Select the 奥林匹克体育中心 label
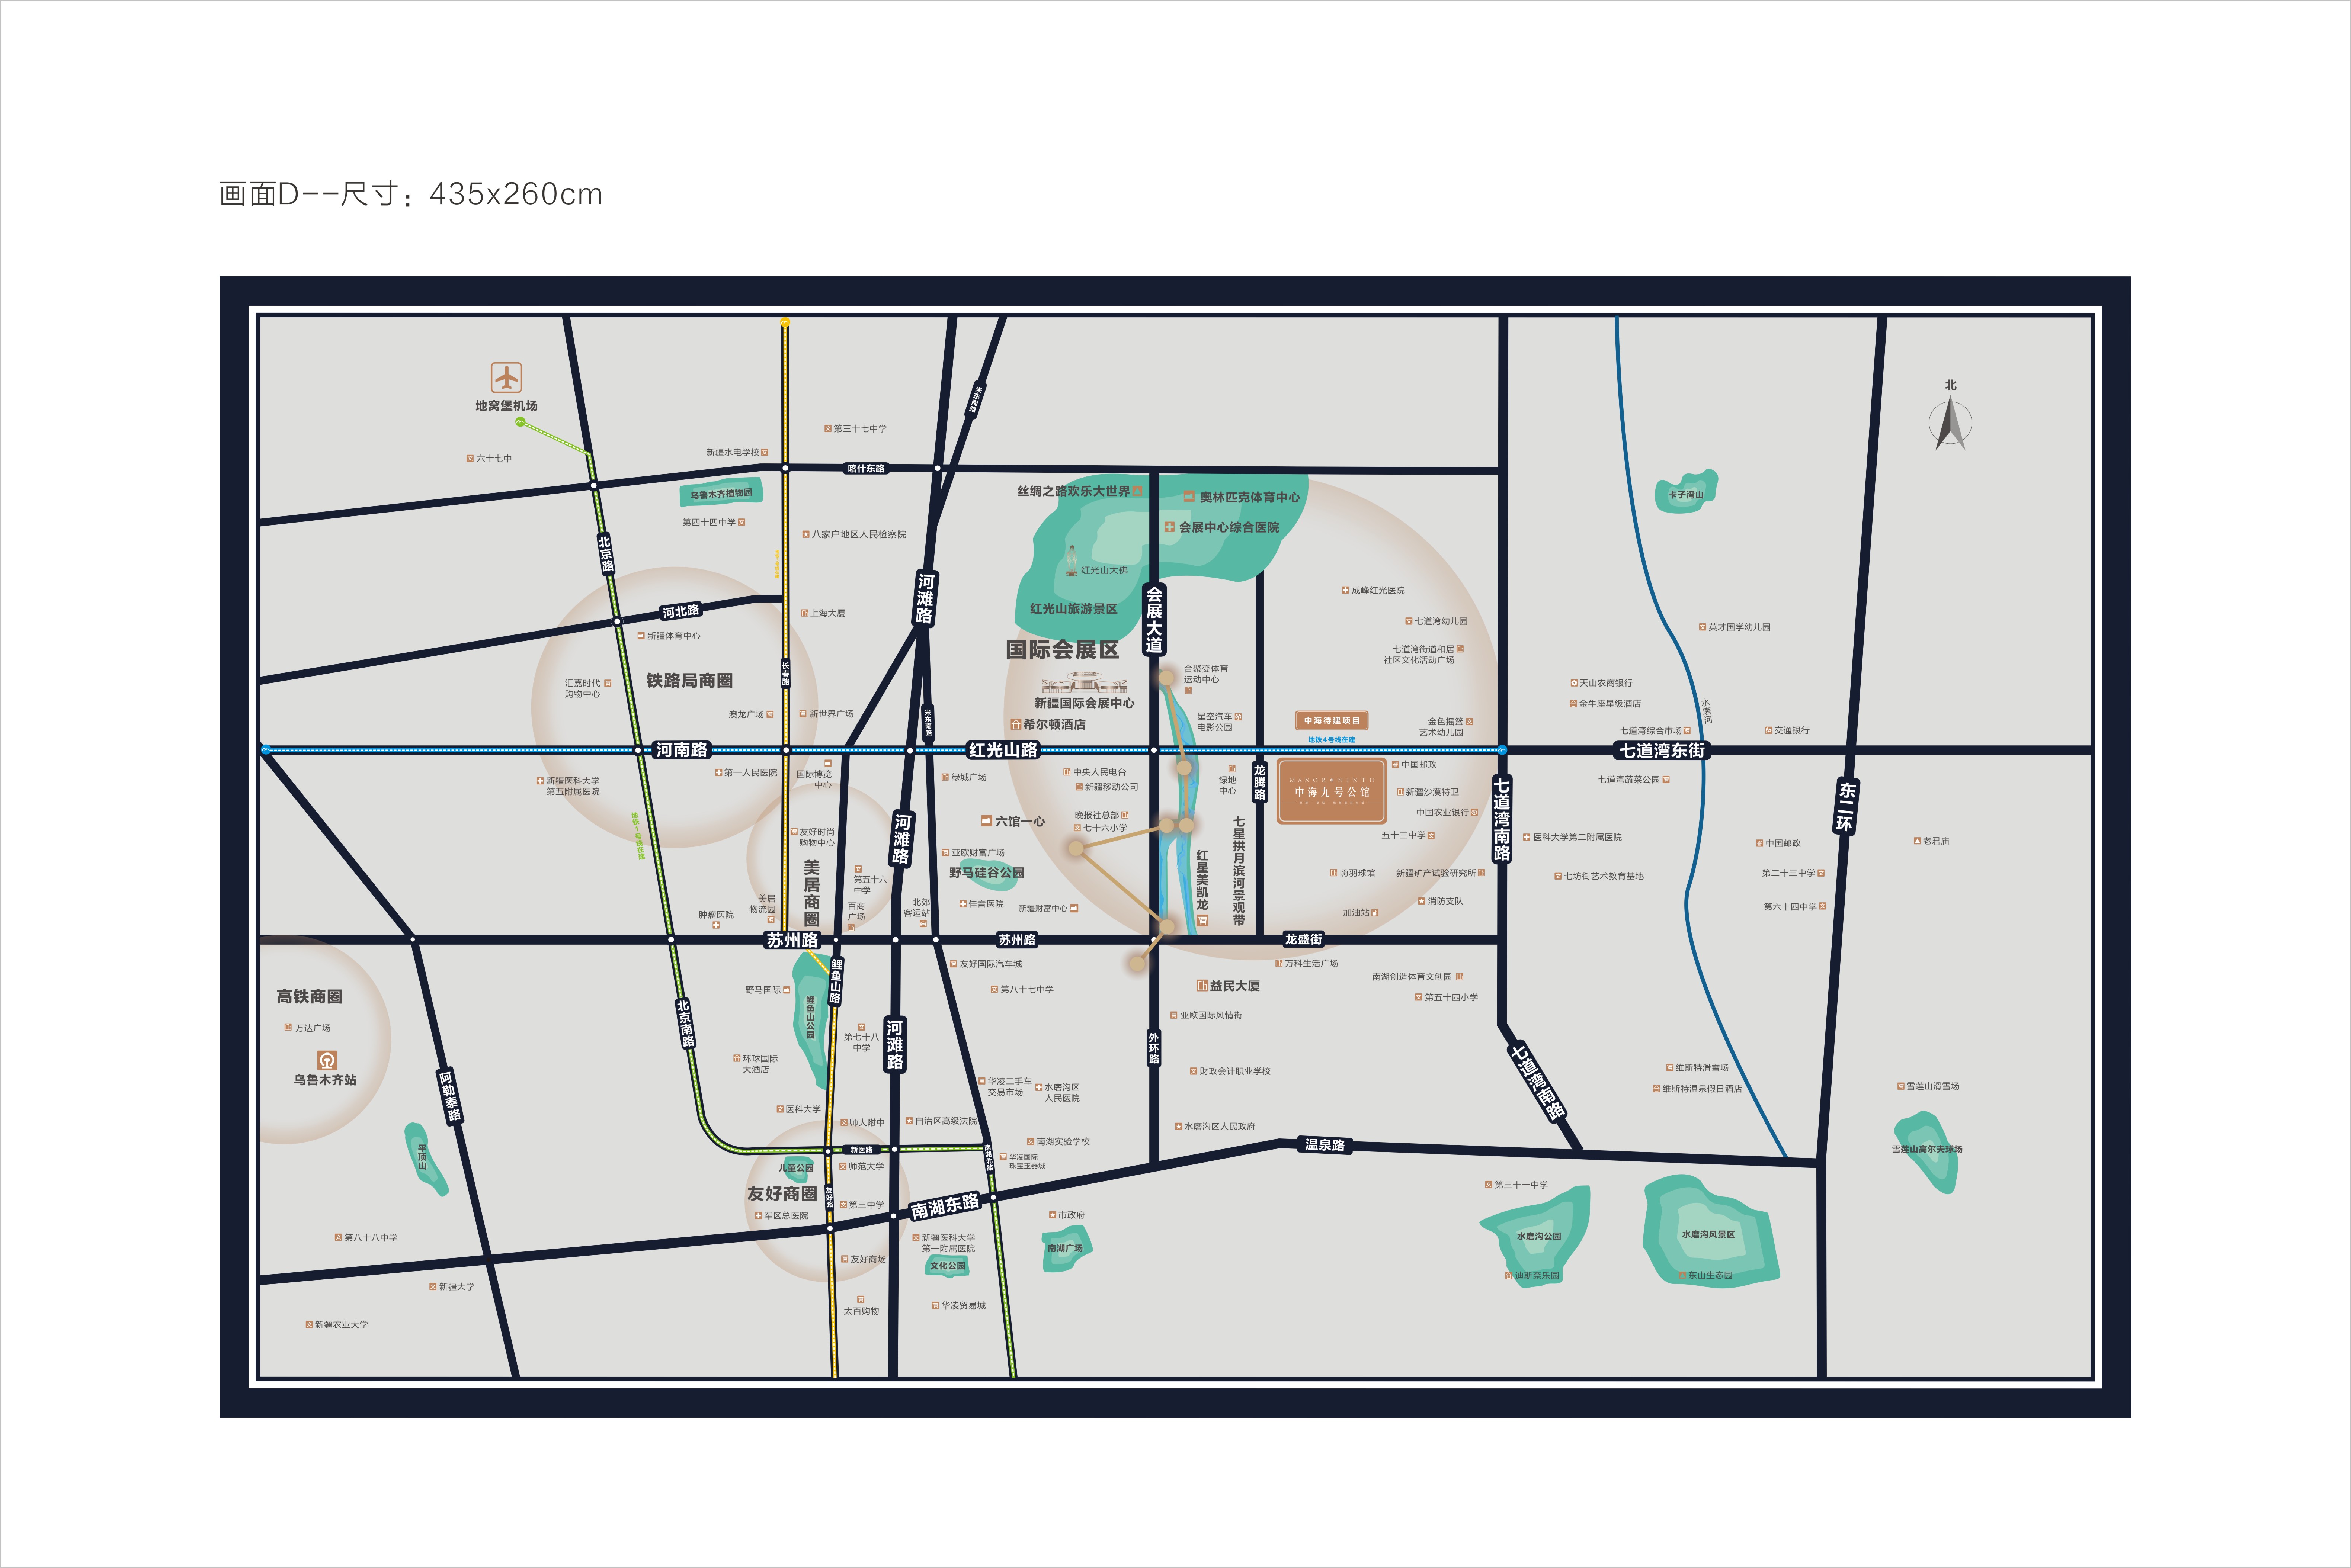Viewport: 2351px width, 1568px height. coord(1249,497)
